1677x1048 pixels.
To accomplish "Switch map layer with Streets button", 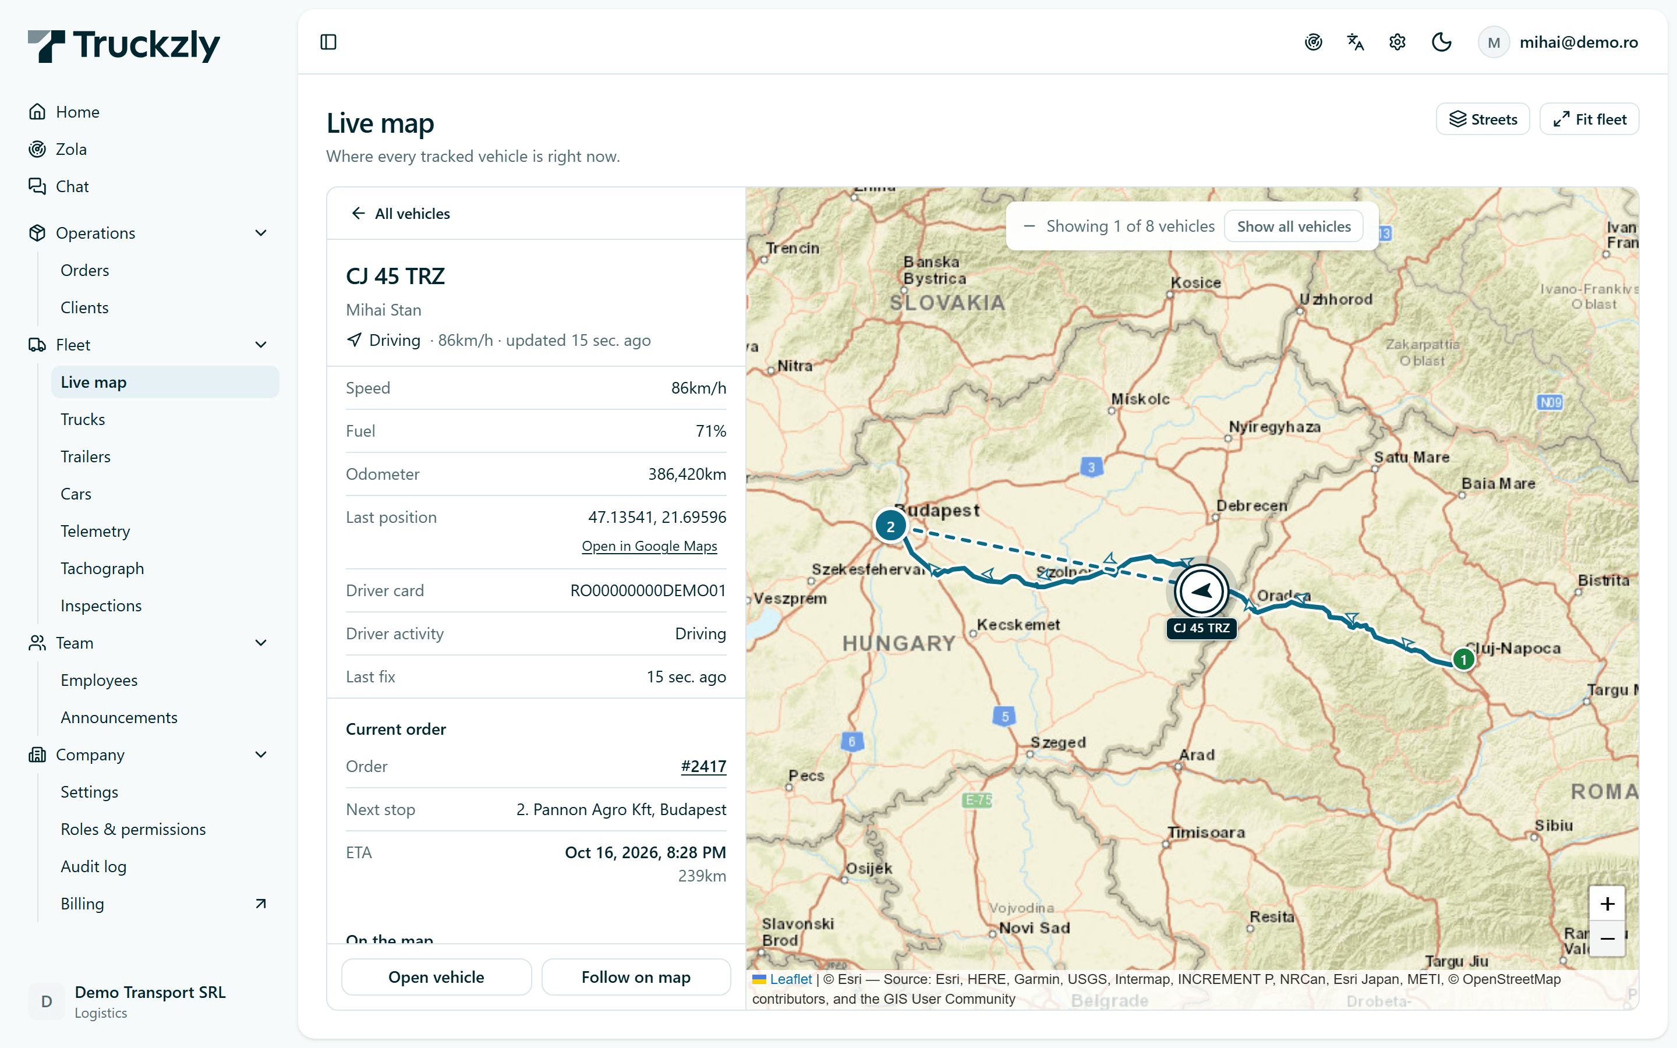I will pos(1483,119).
